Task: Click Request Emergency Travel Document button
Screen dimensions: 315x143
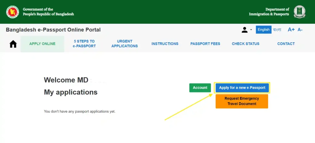Action: tap(242, 101)
